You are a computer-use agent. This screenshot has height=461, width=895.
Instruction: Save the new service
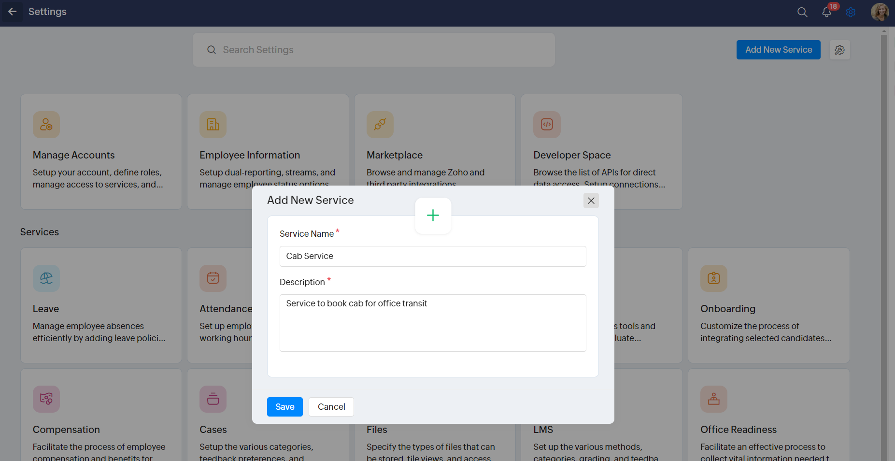285,407
